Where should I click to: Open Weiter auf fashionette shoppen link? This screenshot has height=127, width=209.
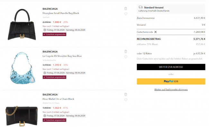(171, 89)
